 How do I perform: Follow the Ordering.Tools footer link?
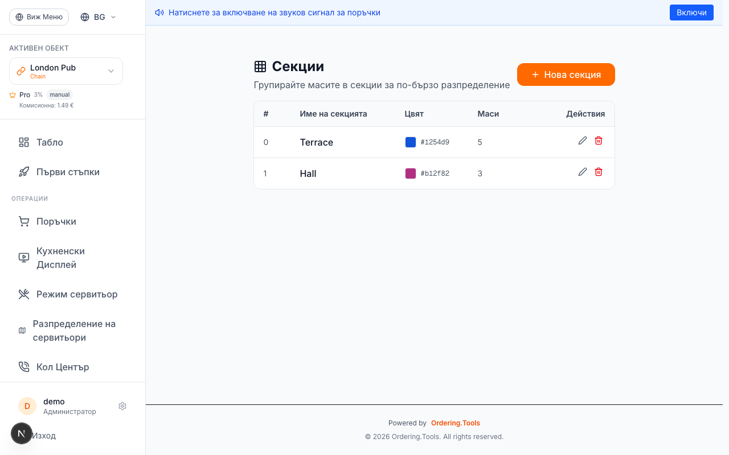click(455, 423)
